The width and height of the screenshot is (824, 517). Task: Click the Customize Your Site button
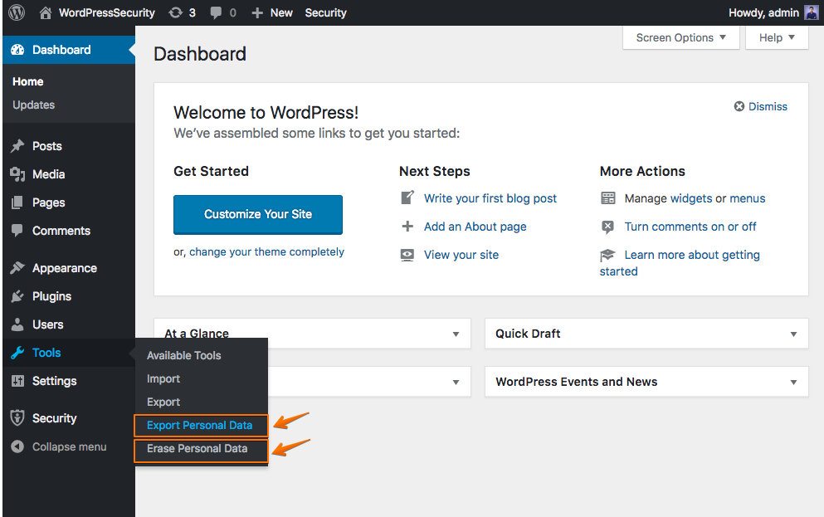[x=258, y=214]
